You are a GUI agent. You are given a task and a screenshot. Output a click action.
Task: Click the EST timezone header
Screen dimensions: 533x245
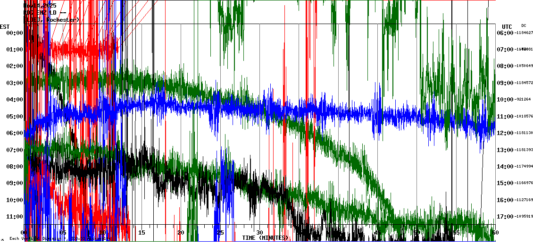(5, 26)
